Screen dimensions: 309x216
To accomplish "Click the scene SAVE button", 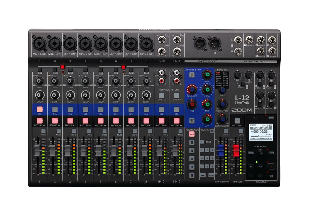I will (x=203, y=175).
